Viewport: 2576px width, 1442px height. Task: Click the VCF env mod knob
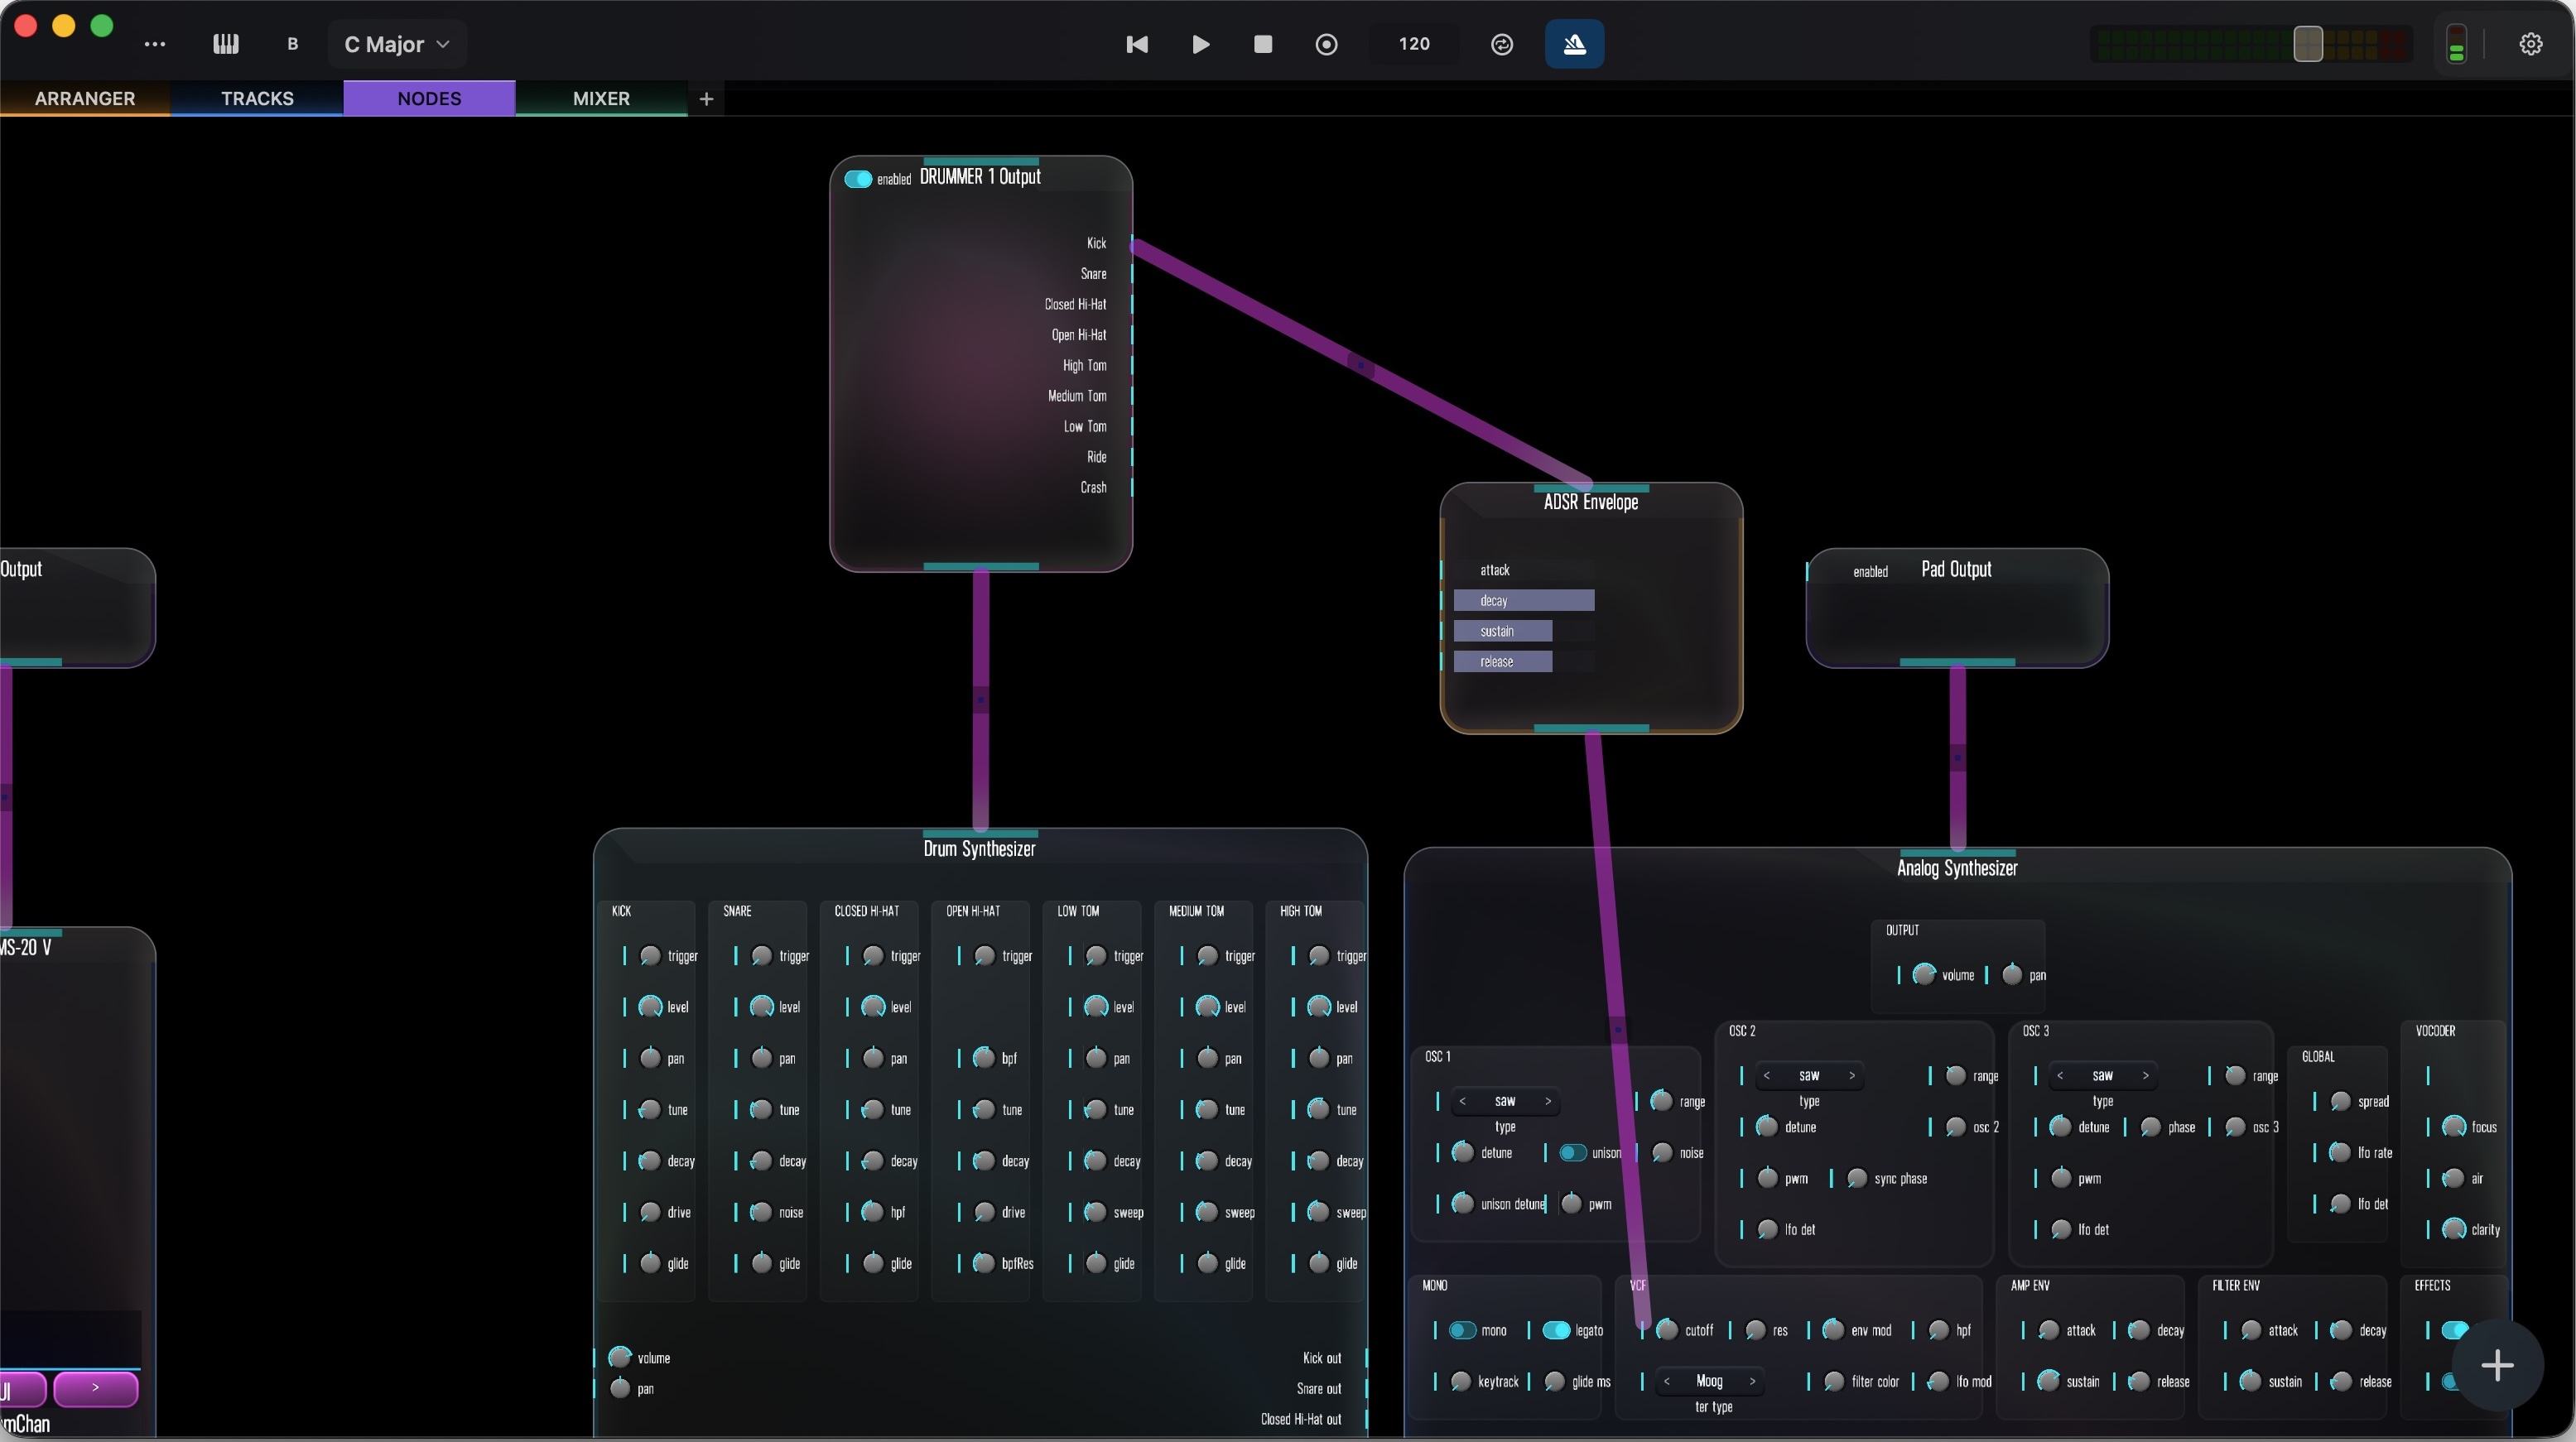(x=1833, y=1330)
